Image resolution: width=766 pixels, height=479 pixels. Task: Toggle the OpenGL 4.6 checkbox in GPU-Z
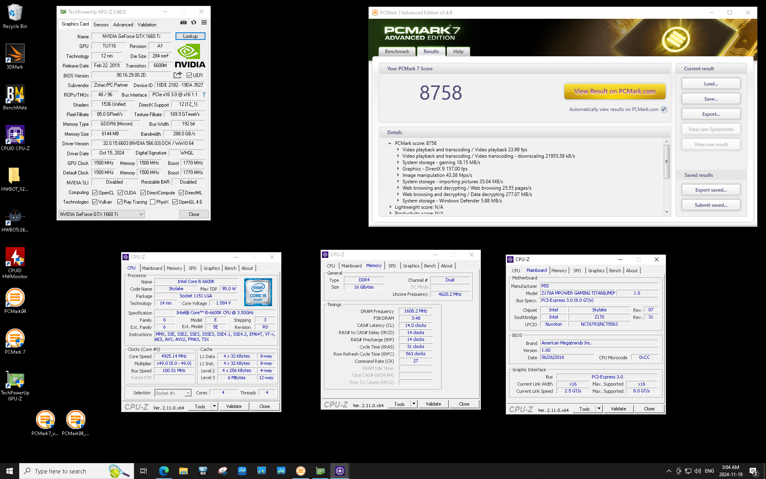175,202
